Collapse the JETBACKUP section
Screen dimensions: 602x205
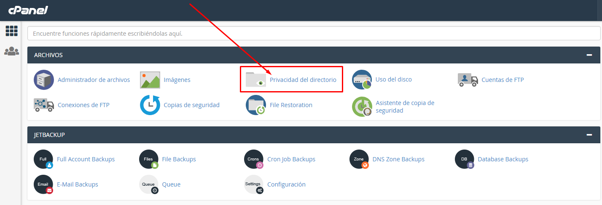tap(589, 135)
